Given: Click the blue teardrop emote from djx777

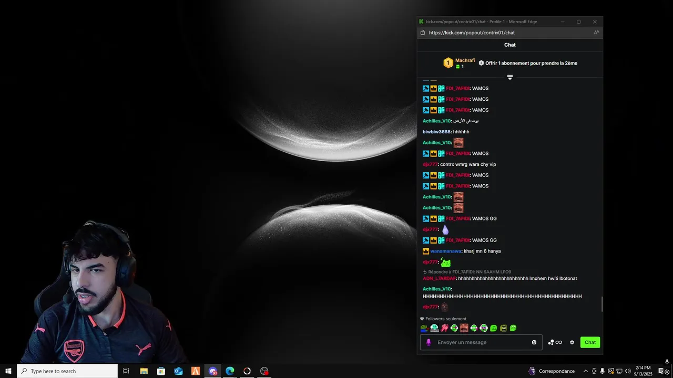Looking at the screenshot, I should pos(445,229).
